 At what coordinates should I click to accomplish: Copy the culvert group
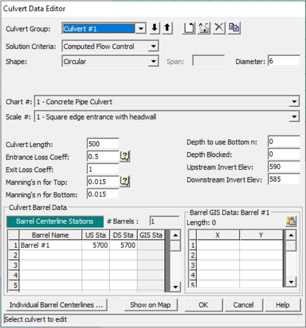[x=234, y=28]
